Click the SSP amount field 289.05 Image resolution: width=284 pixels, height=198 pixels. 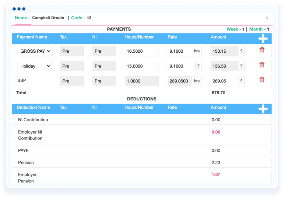(x=224, y=81)
